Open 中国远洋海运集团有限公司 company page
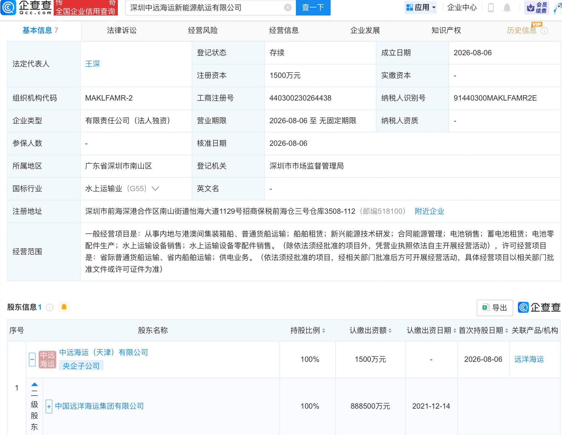 (99, 406)
